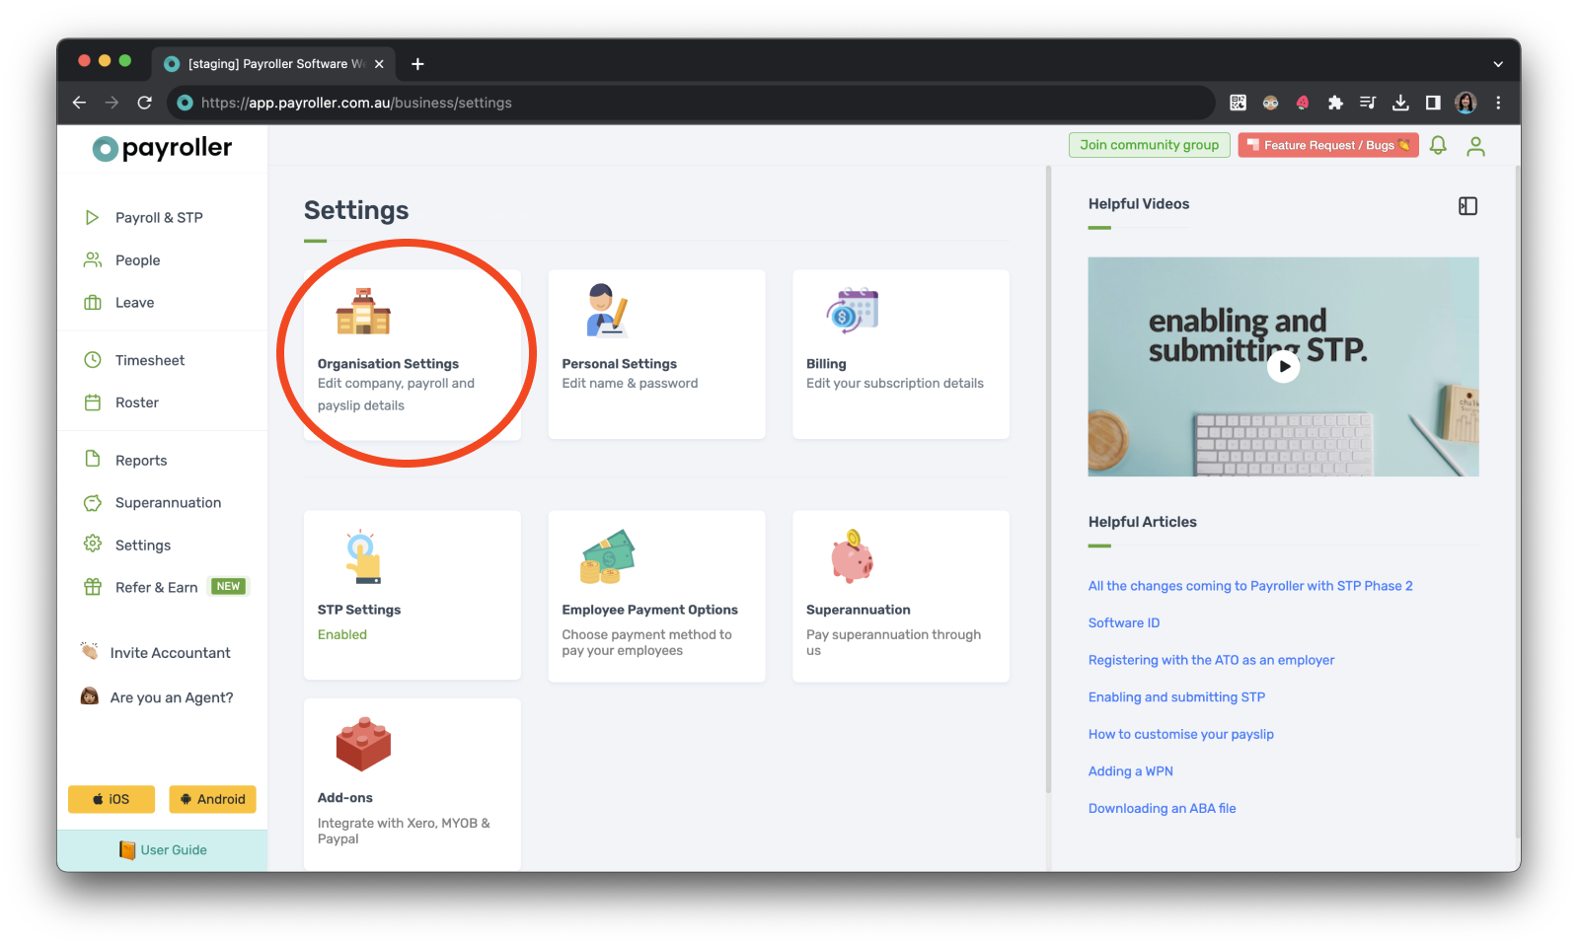This screenshot has width=1578, height=947.
Task: Open the Payroll & STP menu item
Action: click(x=159, y=218)
